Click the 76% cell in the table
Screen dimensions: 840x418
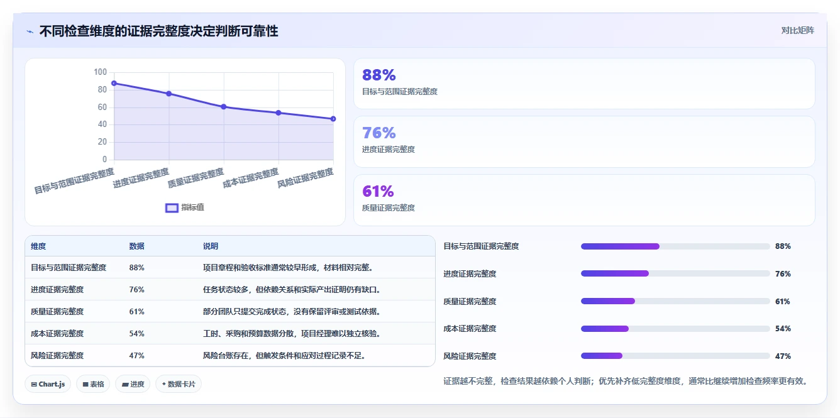[137, 290]
